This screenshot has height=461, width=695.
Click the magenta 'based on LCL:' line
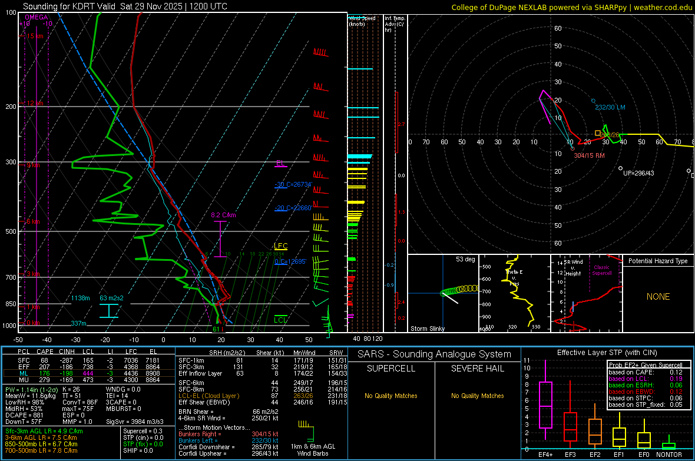point(629,379)
